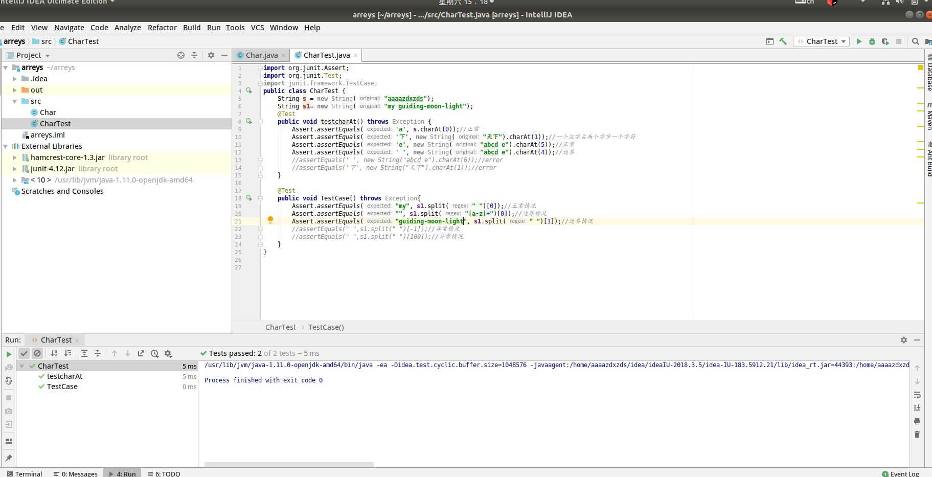Hide the Project panel with minus icon

coord(224,55)
